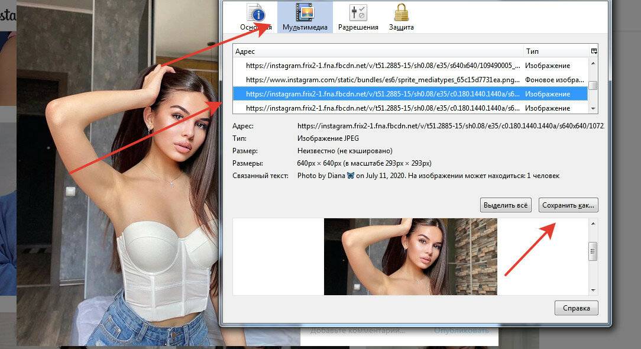Open the Разрешения permissions icon
The height and width of the screenshot is (349, 641).
358,17
